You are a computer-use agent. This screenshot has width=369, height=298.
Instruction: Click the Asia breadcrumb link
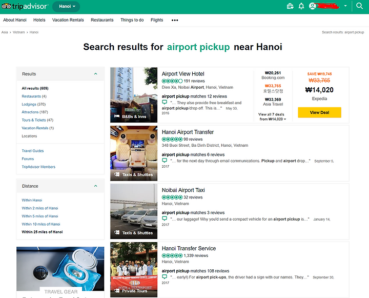tap(5, 32)
